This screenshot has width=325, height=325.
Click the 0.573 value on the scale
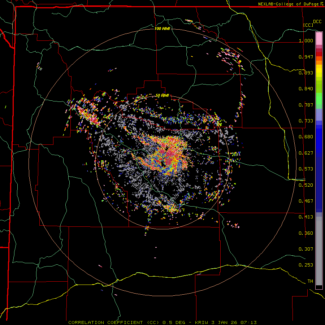tap(306, 169)
